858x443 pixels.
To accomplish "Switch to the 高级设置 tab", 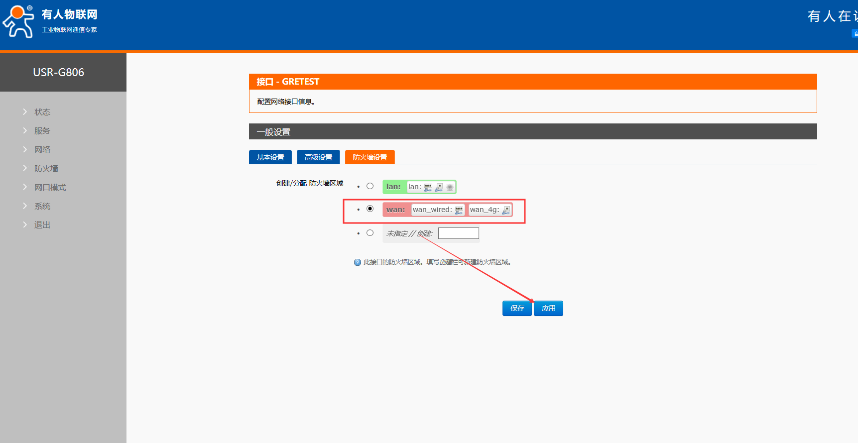I will coord(318,157).
